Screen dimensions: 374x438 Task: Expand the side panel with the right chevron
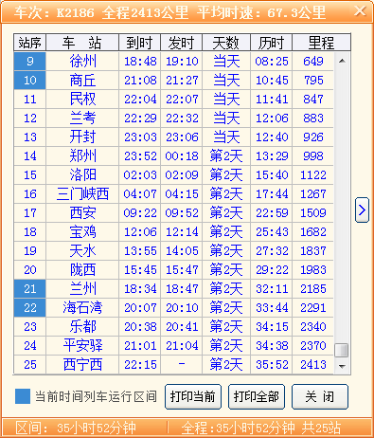click(362, 210)
